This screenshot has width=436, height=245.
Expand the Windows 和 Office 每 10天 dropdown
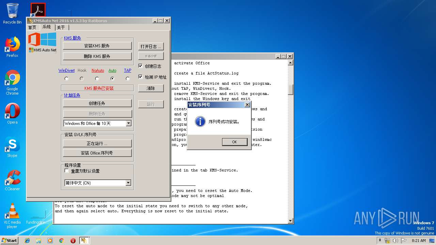(x=128, y=123)
